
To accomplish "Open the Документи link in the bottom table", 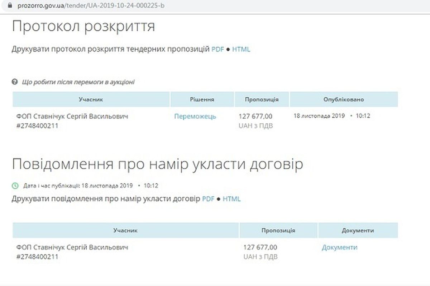I will (339, 247).
